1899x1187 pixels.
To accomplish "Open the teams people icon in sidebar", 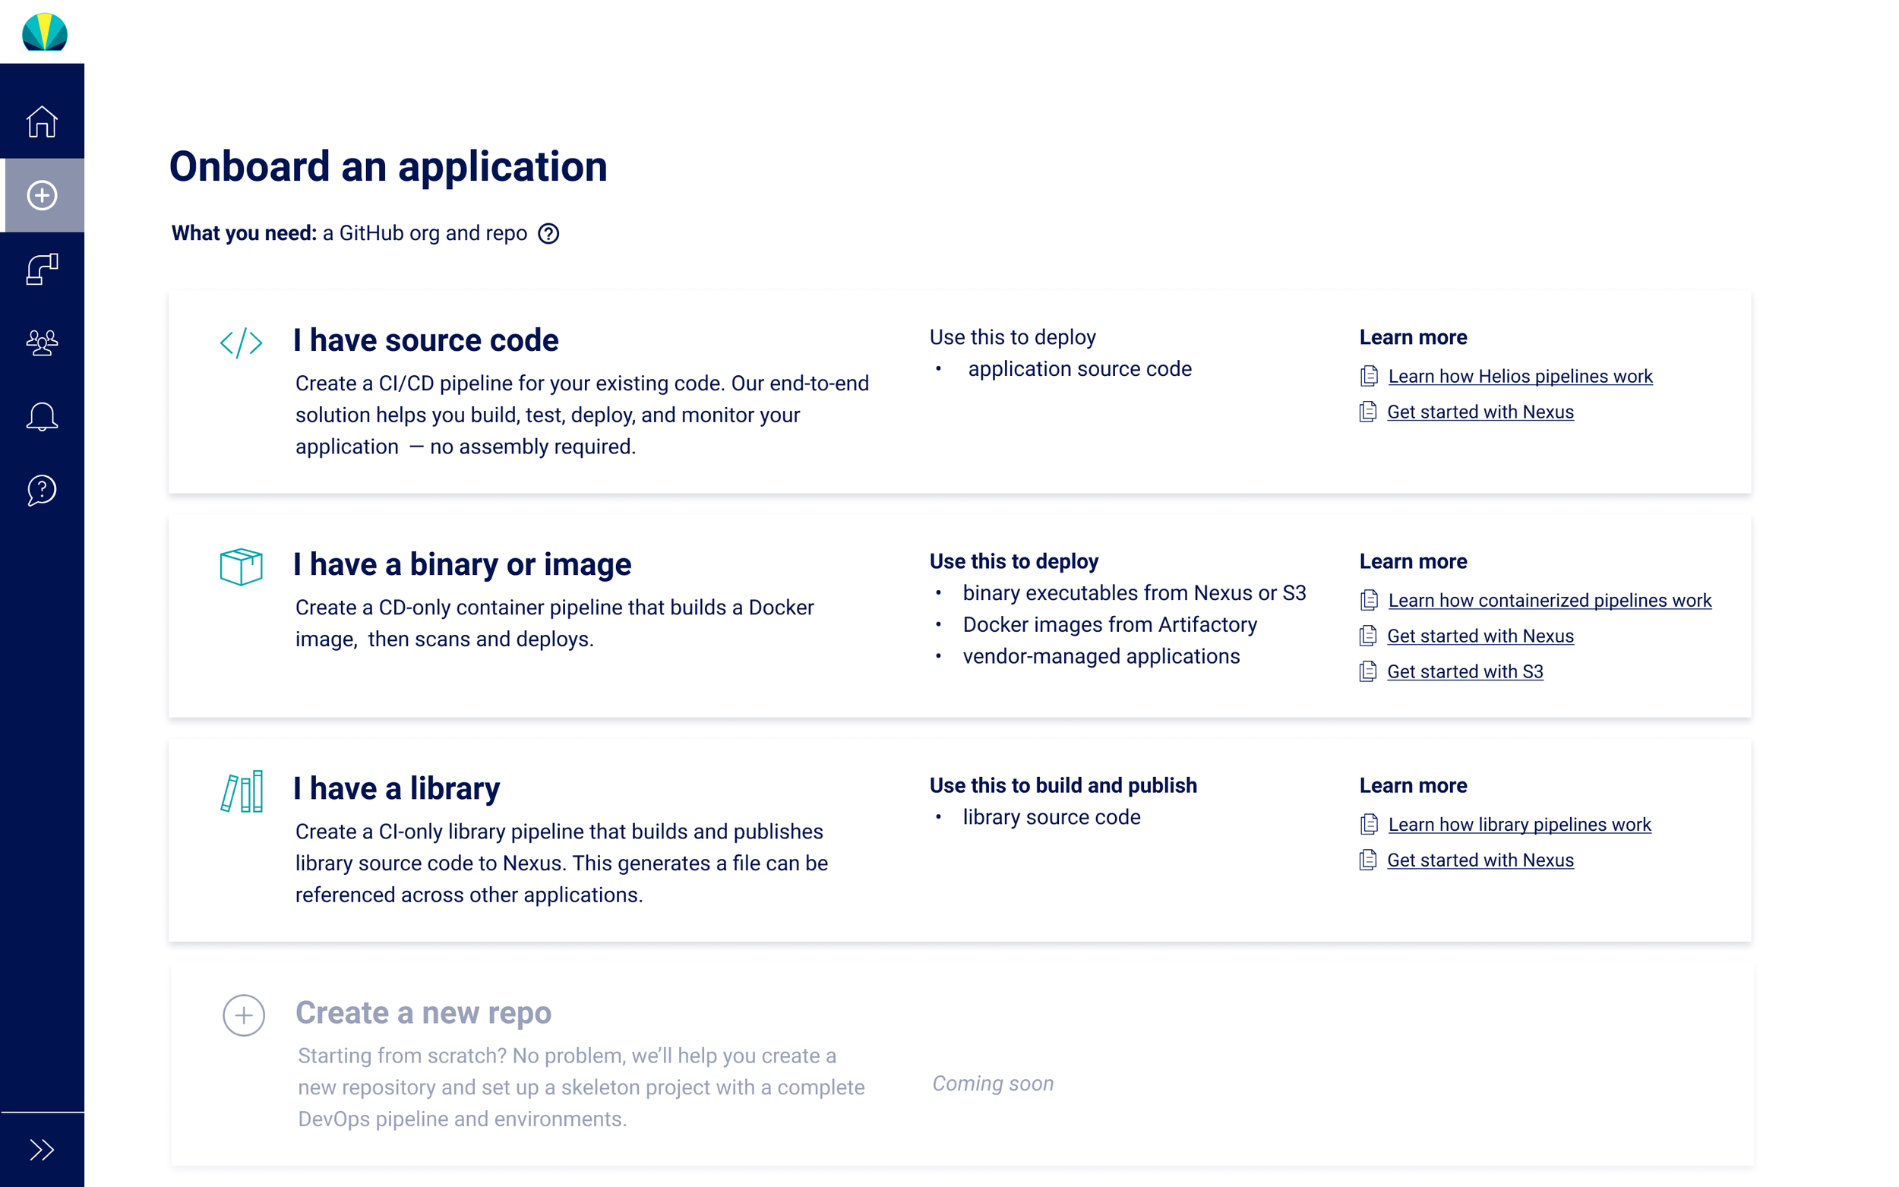I will [x=42, y=343].
